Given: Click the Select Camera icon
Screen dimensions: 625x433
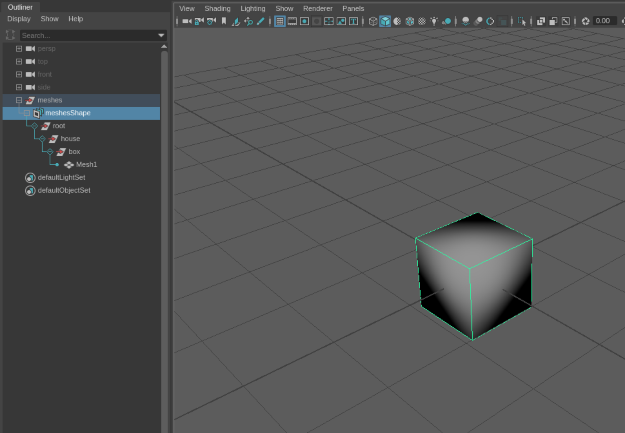Looking at the screenshot, I should [187, 21].
